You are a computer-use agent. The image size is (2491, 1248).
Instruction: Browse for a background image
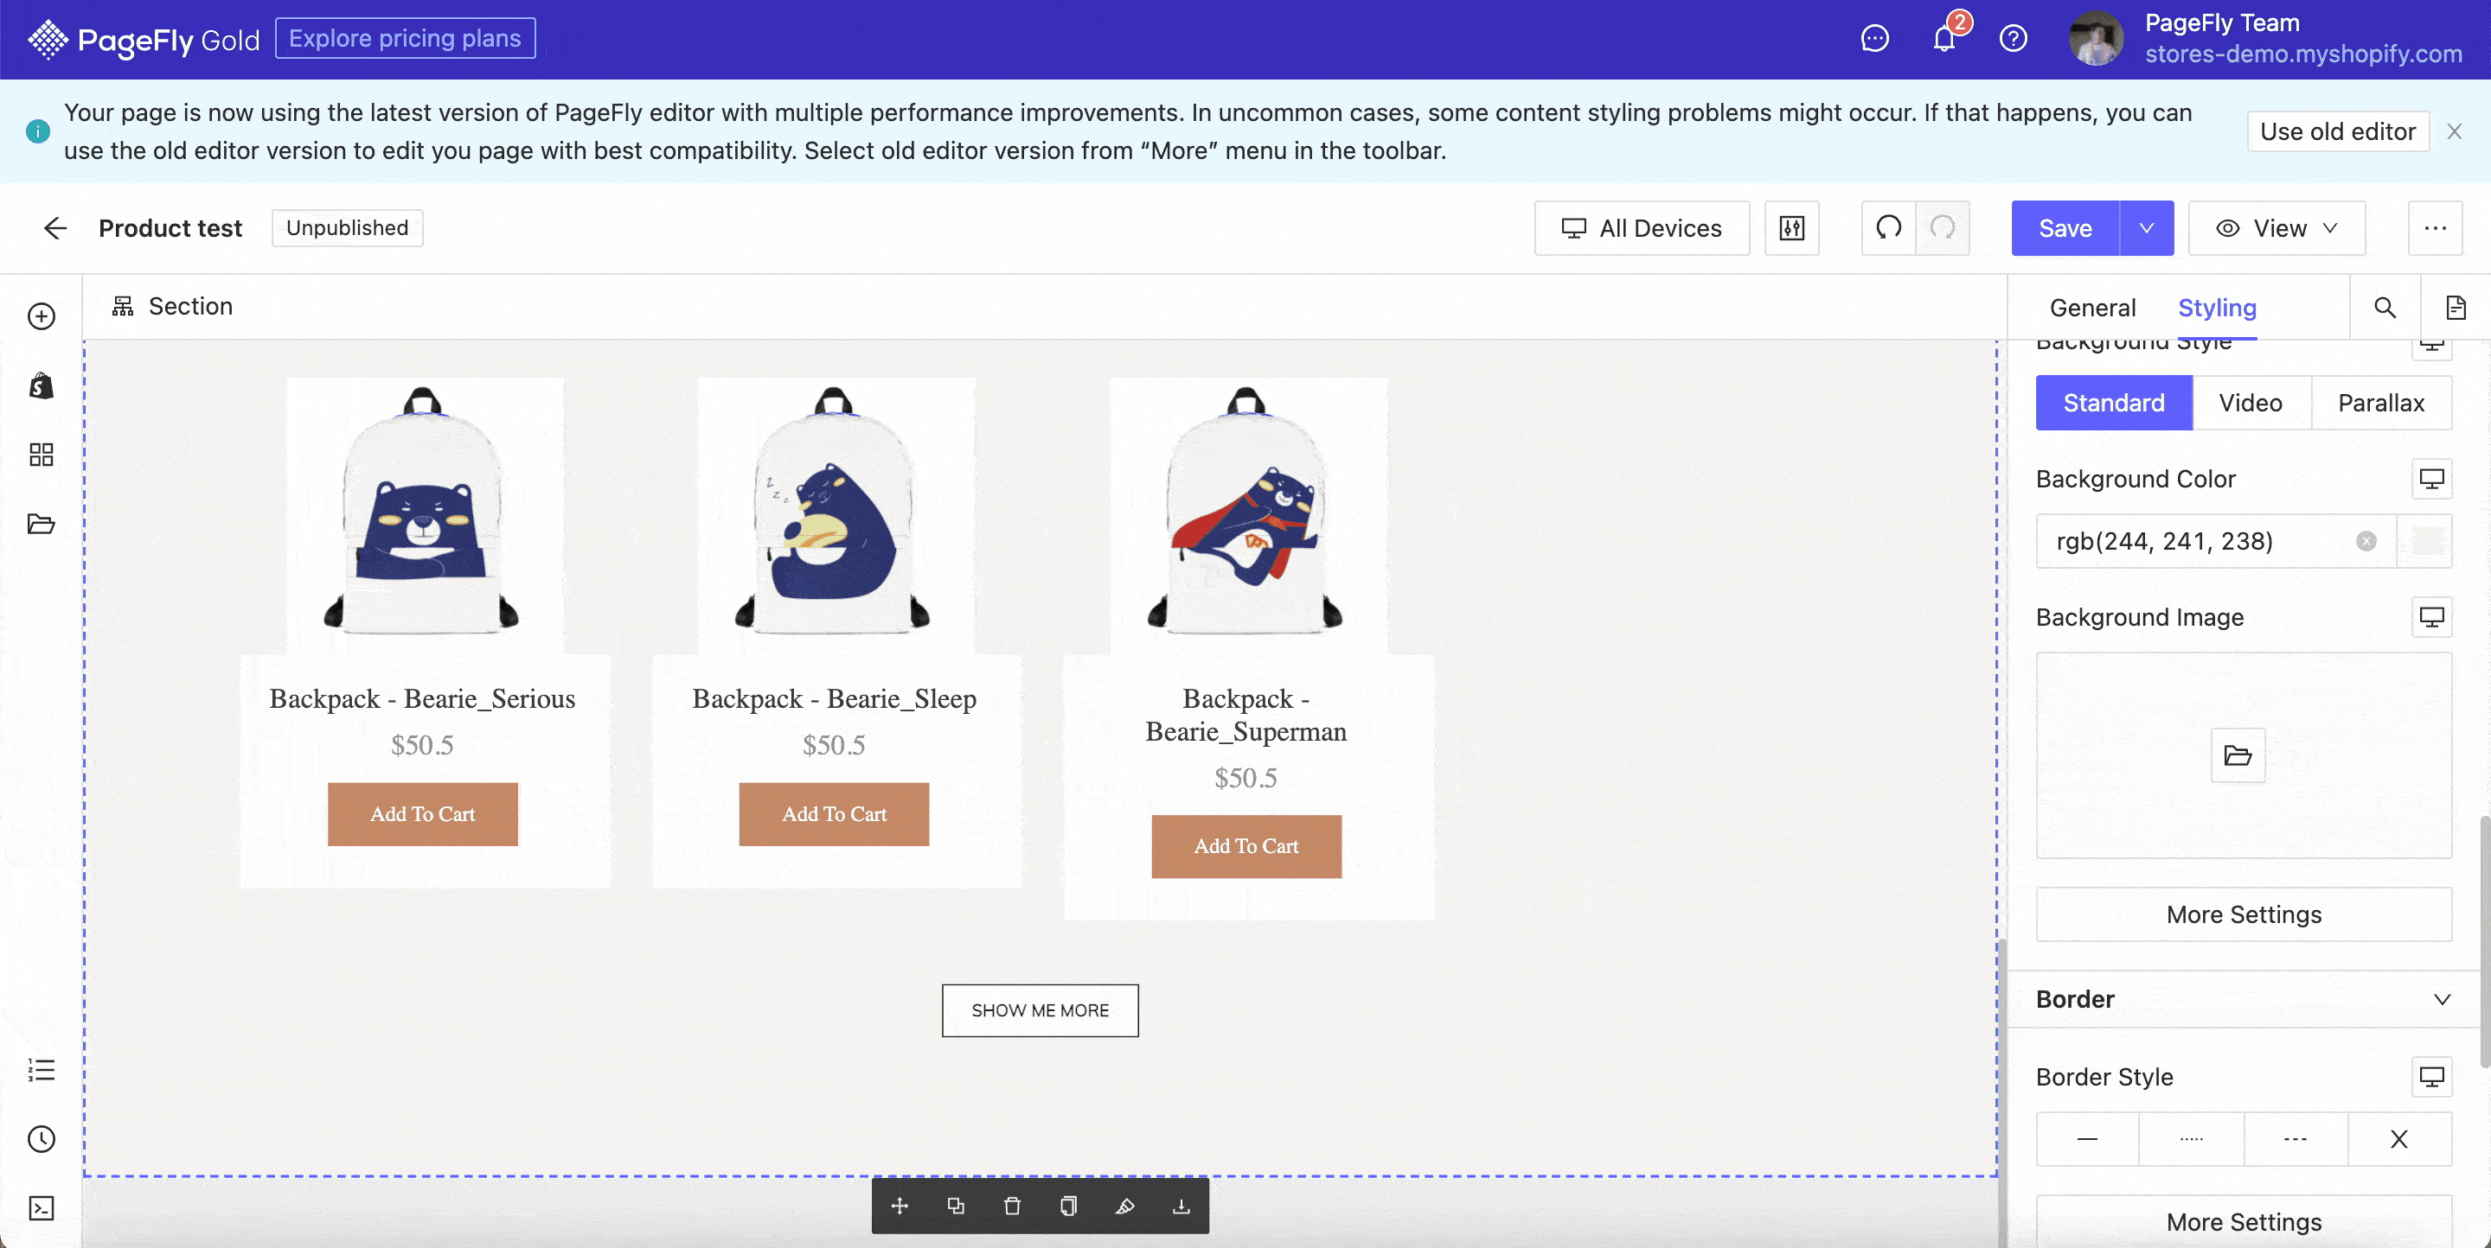2238,755
